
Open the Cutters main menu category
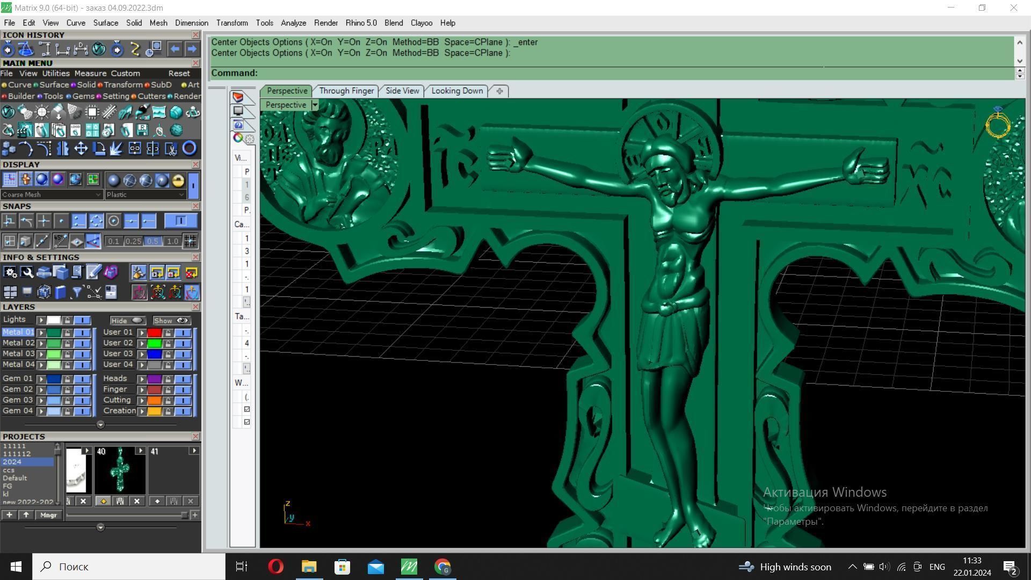[148, 97]
